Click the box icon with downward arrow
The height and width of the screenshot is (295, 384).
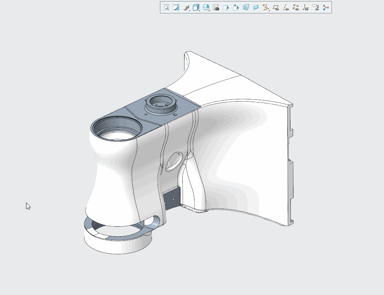(236, 7)
